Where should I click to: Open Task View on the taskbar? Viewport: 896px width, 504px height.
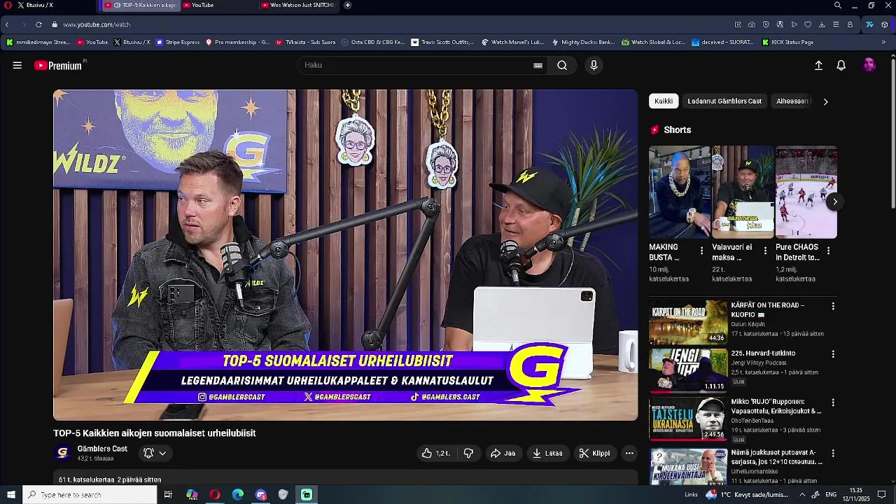(168, 495)
